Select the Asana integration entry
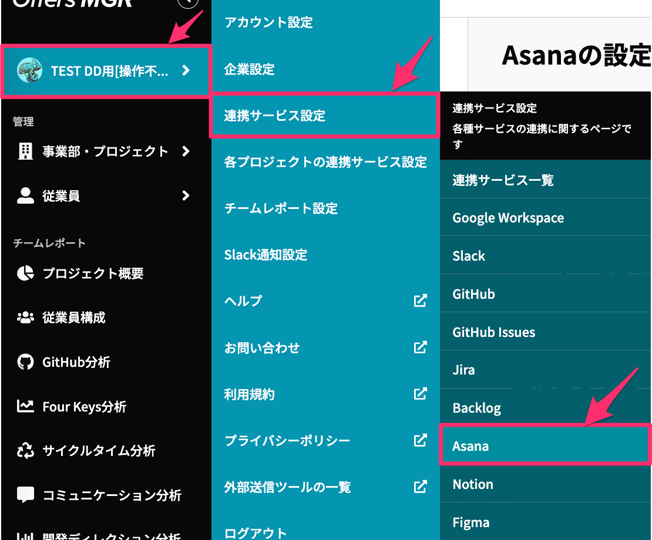This screenshot has width=652, height=540. [546, 445]
